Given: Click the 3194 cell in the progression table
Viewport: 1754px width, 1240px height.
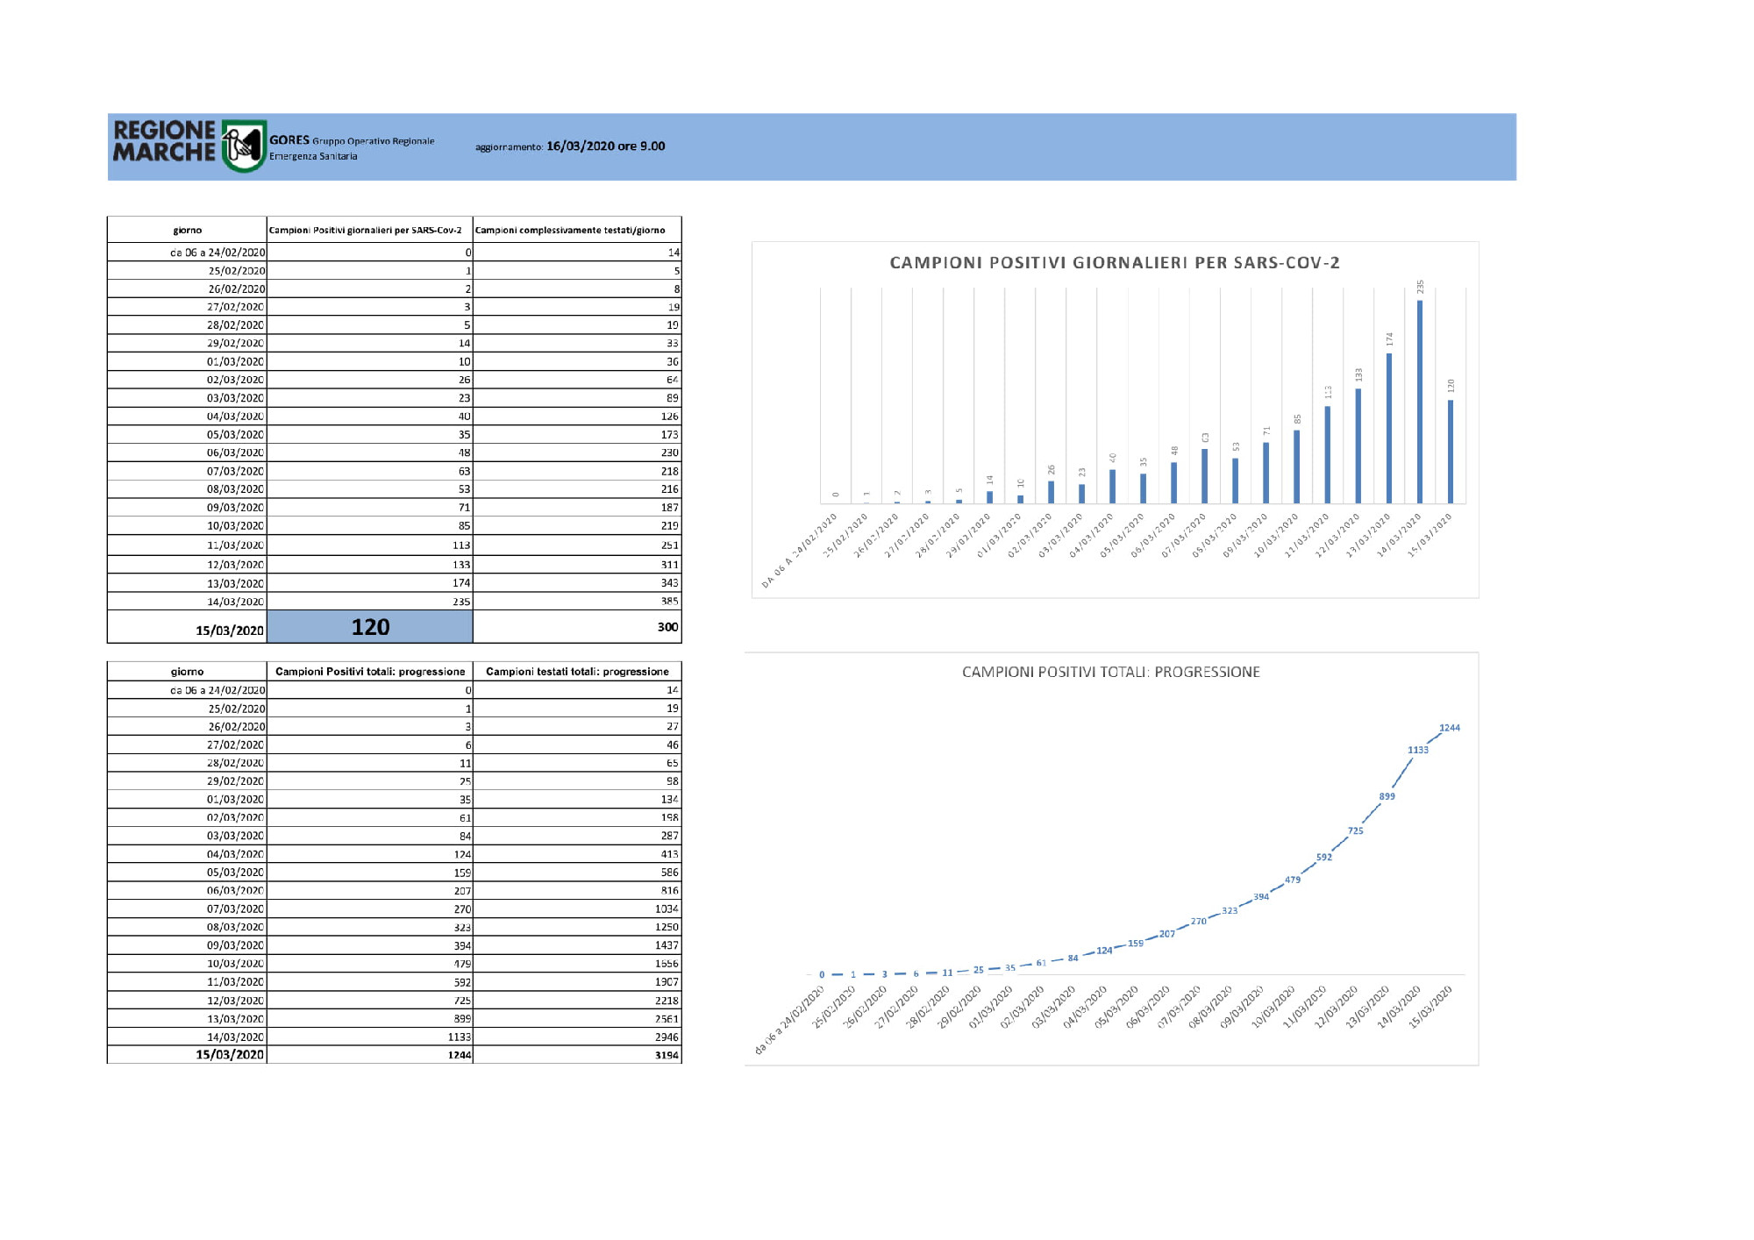Looking at the screenshot, I should coord(577,1055).
